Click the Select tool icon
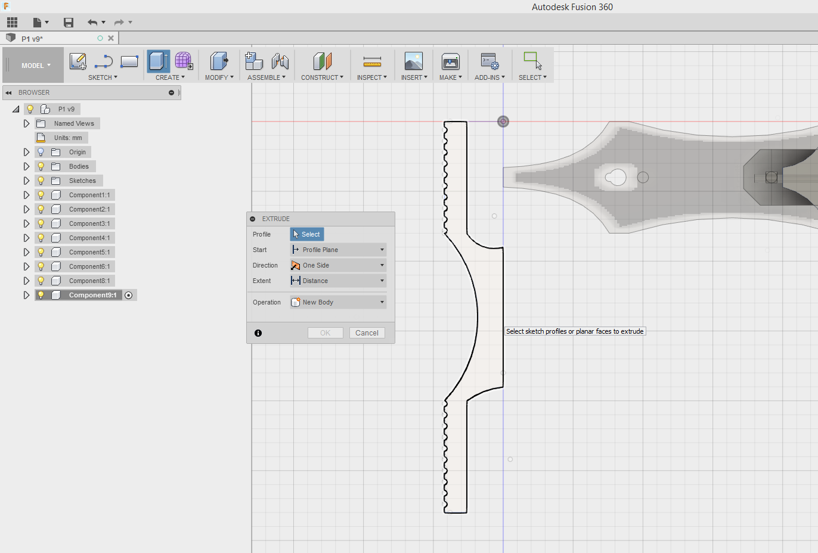 [x=532, y=61]
